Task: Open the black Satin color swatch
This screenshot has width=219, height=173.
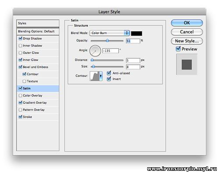Action: [137, 33]
